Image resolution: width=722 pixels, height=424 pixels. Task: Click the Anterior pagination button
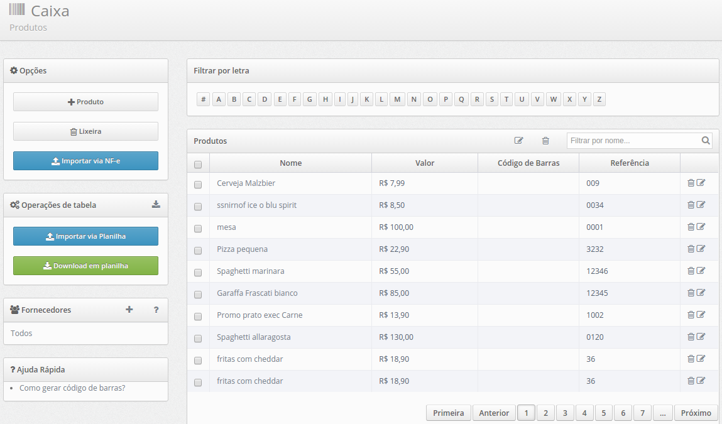click(x=494, y=413)
